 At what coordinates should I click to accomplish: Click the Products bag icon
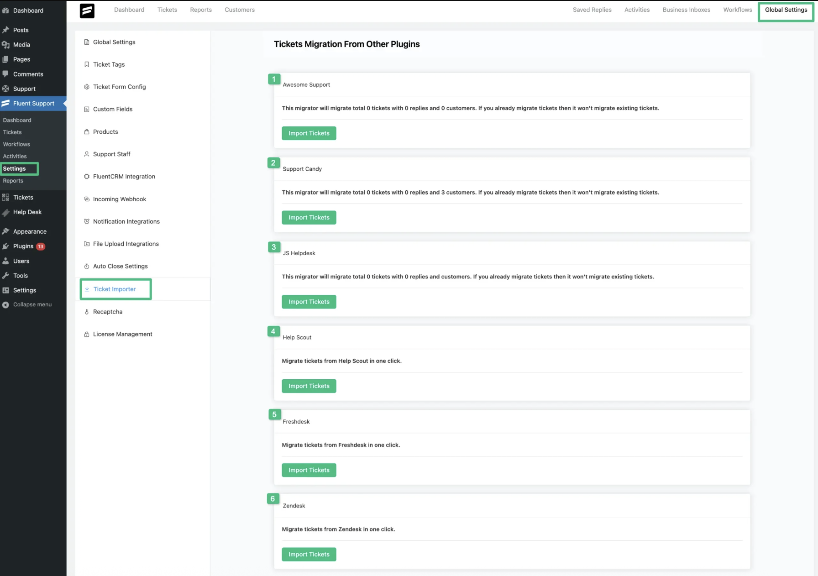pos(87,132)
